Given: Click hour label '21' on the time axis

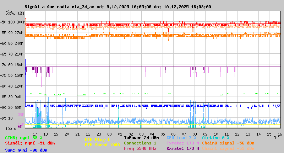Looking at the screenshot, I should click(x=77, y=134).
